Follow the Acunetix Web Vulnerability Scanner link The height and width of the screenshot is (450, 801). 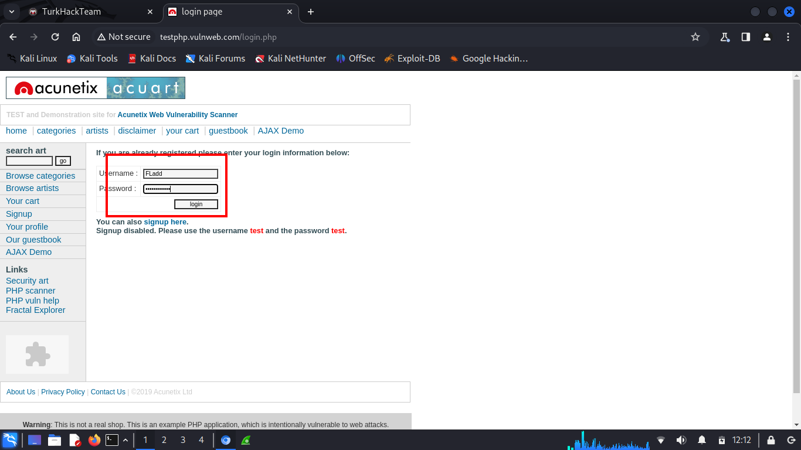[178, 115]
